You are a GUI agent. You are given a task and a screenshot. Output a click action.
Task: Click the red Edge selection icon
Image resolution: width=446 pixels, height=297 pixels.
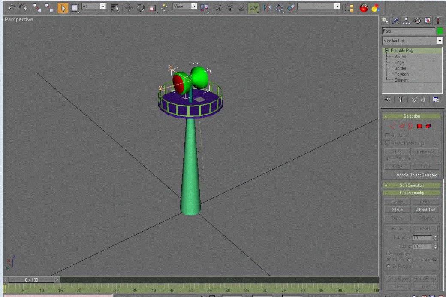(402, 126)
